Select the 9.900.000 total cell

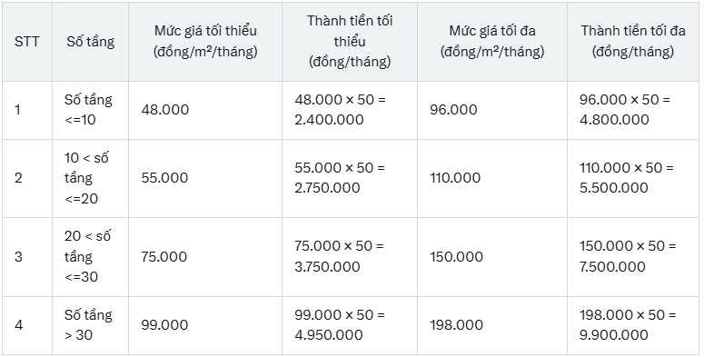pyautogui.click(x=633, y=325)
